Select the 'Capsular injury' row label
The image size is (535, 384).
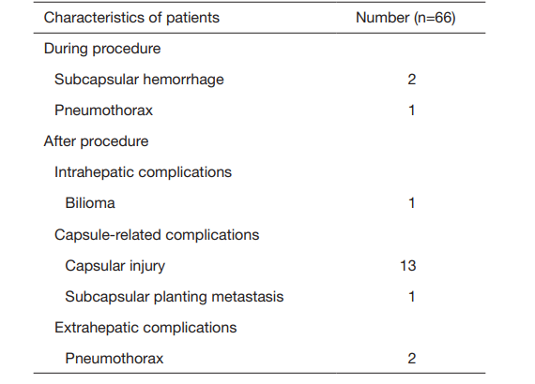[115, 266]
